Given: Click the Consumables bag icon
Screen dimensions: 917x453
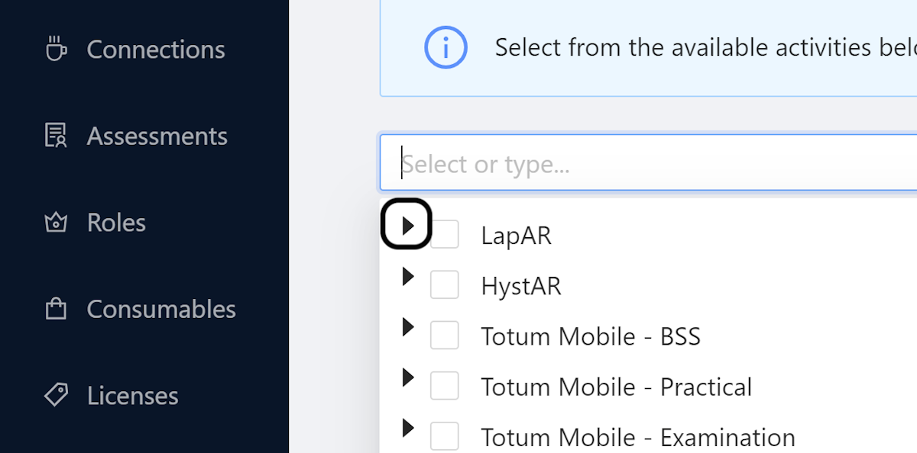Looking at the screenshot, I should point(56,309).
